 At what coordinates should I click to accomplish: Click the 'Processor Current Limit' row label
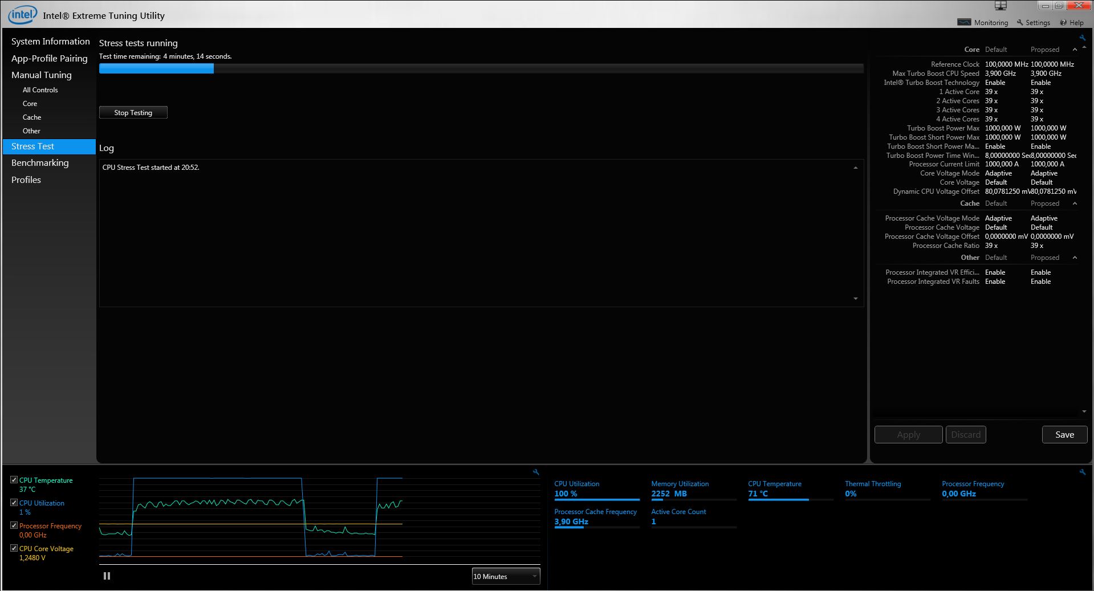tap(944, 164)
